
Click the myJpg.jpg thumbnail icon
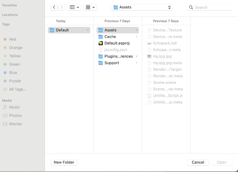[x=149, y=56]
